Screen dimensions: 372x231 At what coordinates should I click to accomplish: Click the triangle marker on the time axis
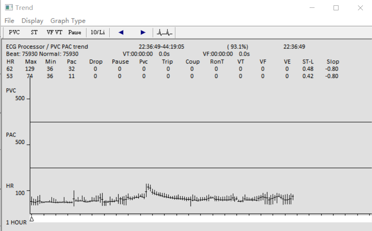click(31, 219)
